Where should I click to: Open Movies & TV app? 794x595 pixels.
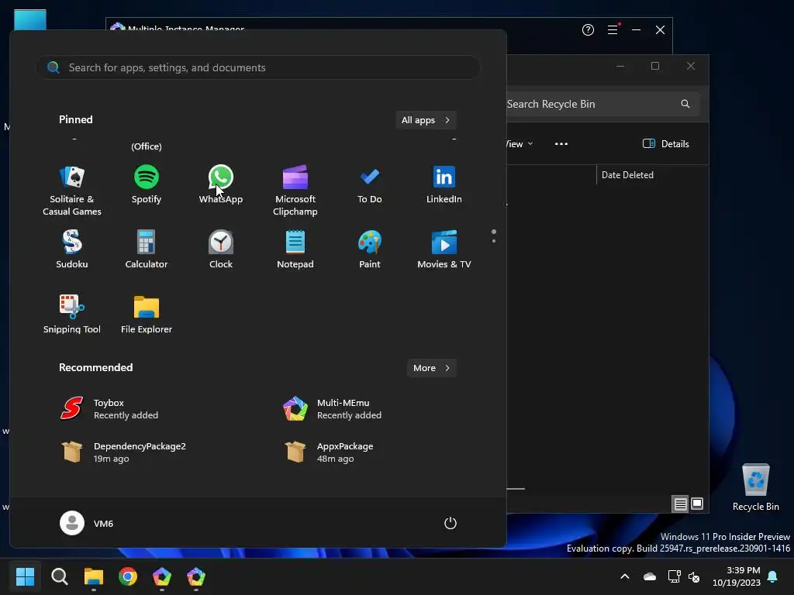(444, 249)
